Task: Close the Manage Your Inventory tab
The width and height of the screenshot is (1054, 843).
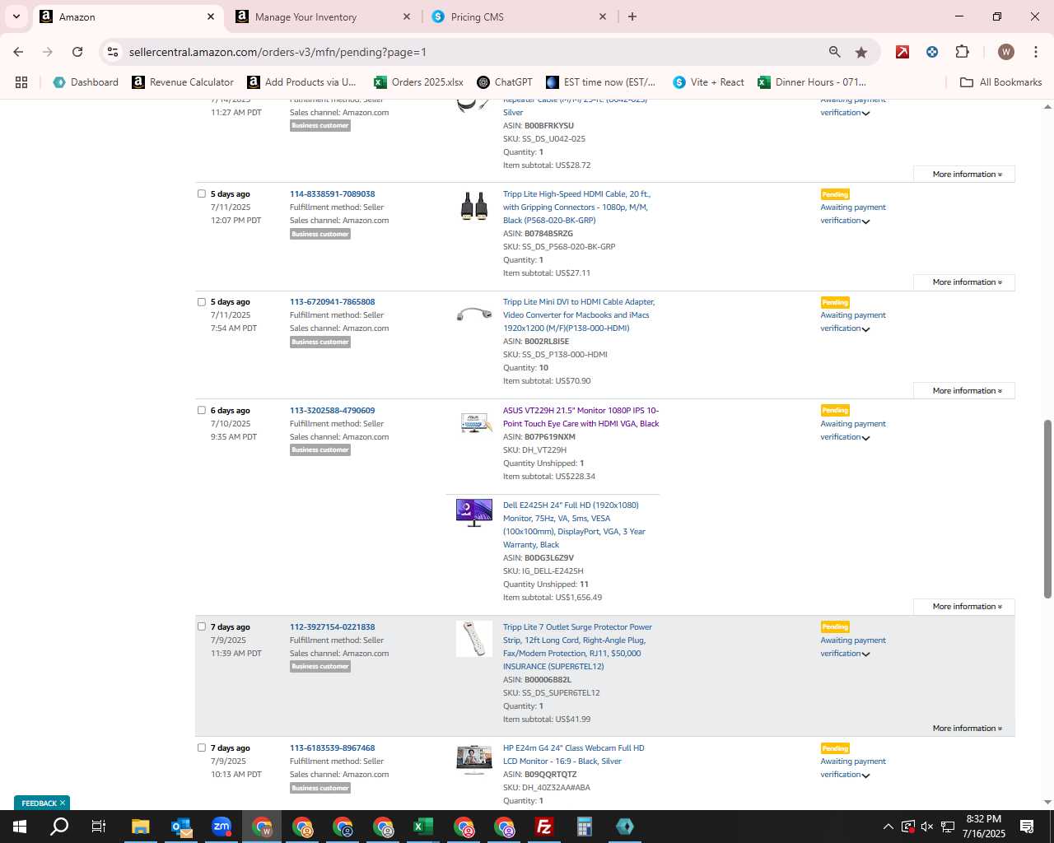Action: [407, 16]
